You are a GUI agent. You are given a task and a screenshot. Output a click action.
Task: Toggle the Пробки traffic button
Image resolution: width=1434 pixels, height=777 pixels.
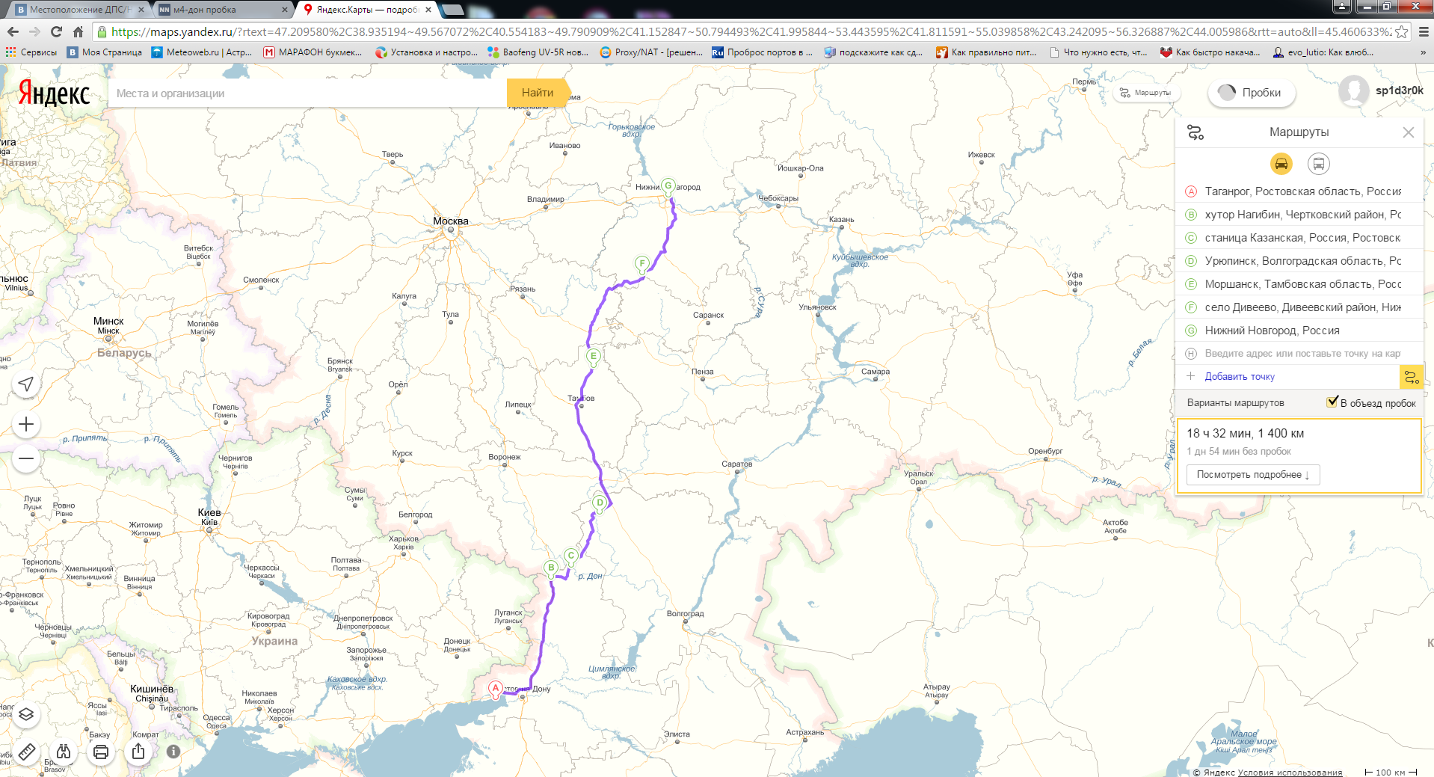click(x=1252, y=93)
